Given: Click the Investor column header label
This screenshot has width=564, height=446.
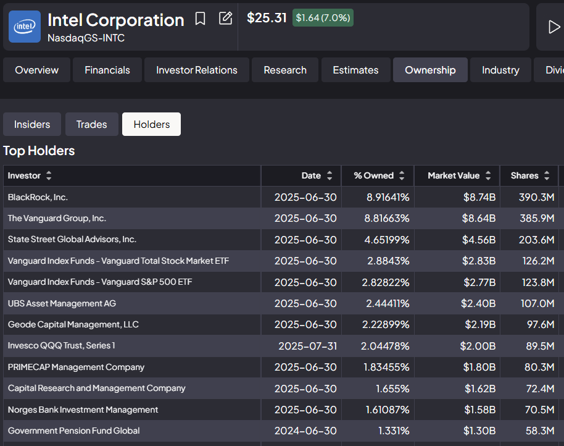Looking at the screenshot, I should (x=24, y=175).
